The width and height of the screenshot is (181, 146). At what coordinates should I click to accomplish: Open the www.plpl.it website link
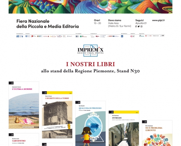pyautogui.click(x=158, y=20)
